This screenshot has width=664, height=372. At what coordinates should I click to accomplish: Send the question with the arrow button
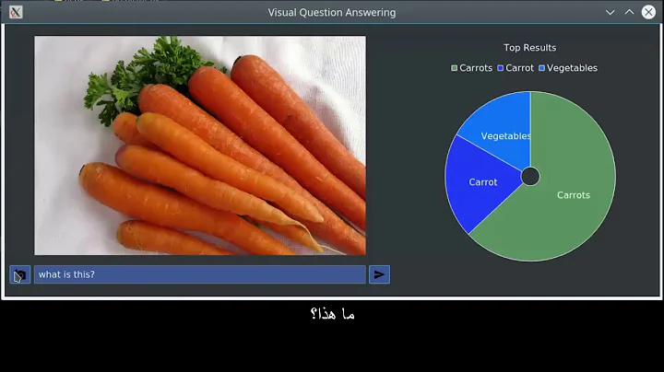tap(379, 274)
